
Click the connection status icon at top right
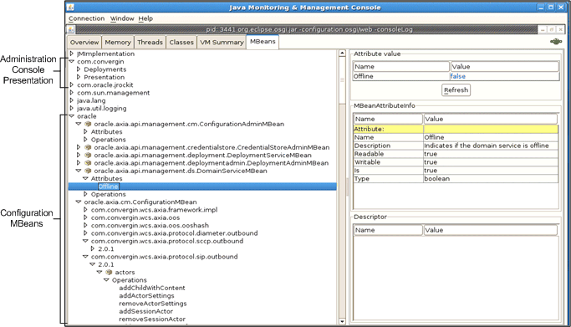pos(556,42)
